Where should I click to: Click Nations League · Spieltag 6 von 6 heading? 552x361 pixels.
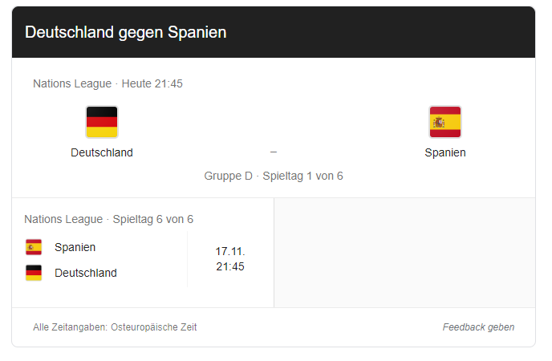(109, 219)
